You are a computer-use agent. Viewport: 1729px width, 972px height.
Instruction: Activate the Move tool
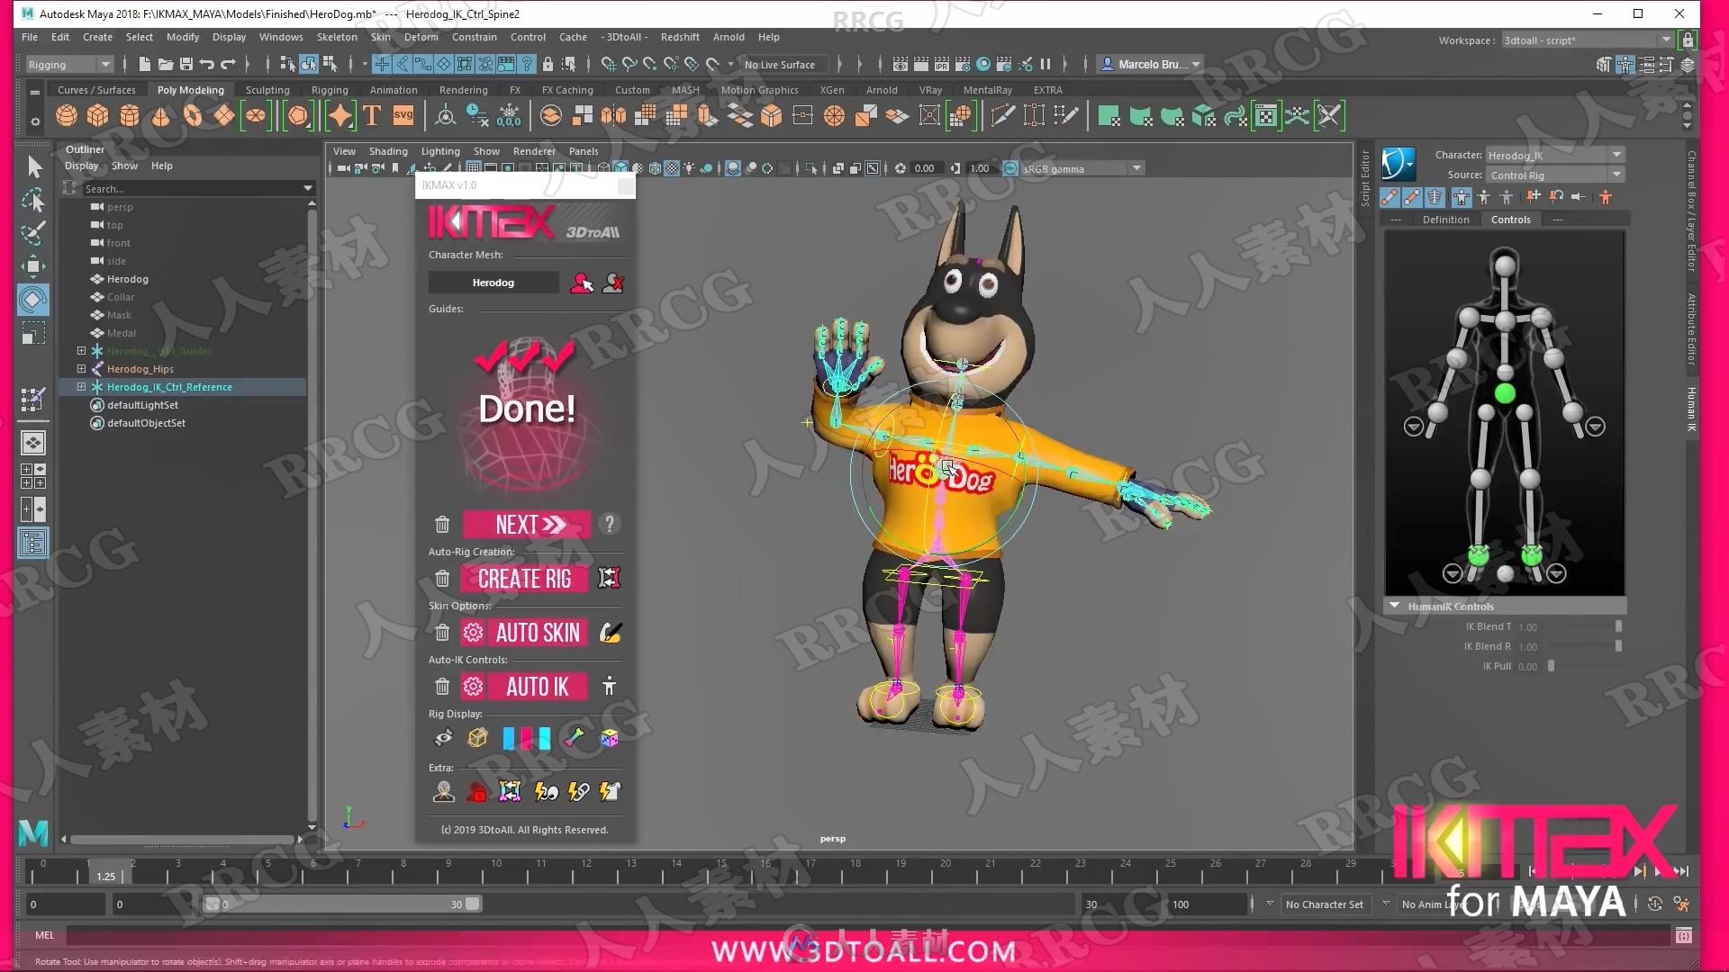pyautogui.click(x=33, y=265)
